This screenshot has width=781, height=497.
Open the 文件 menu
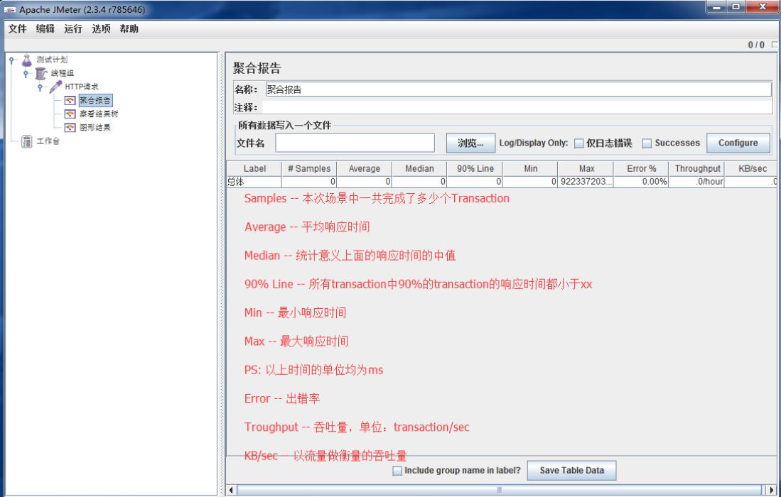(x=17, y=29)
